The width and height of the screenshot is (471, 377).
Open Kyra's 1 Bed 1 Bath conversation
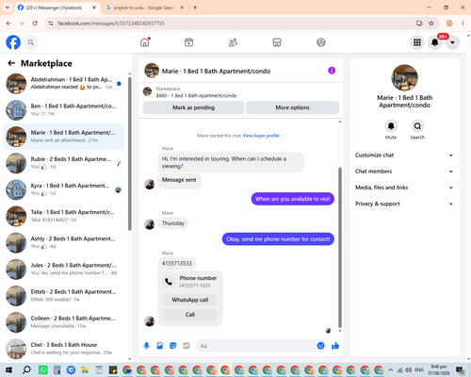coord(63,189)
